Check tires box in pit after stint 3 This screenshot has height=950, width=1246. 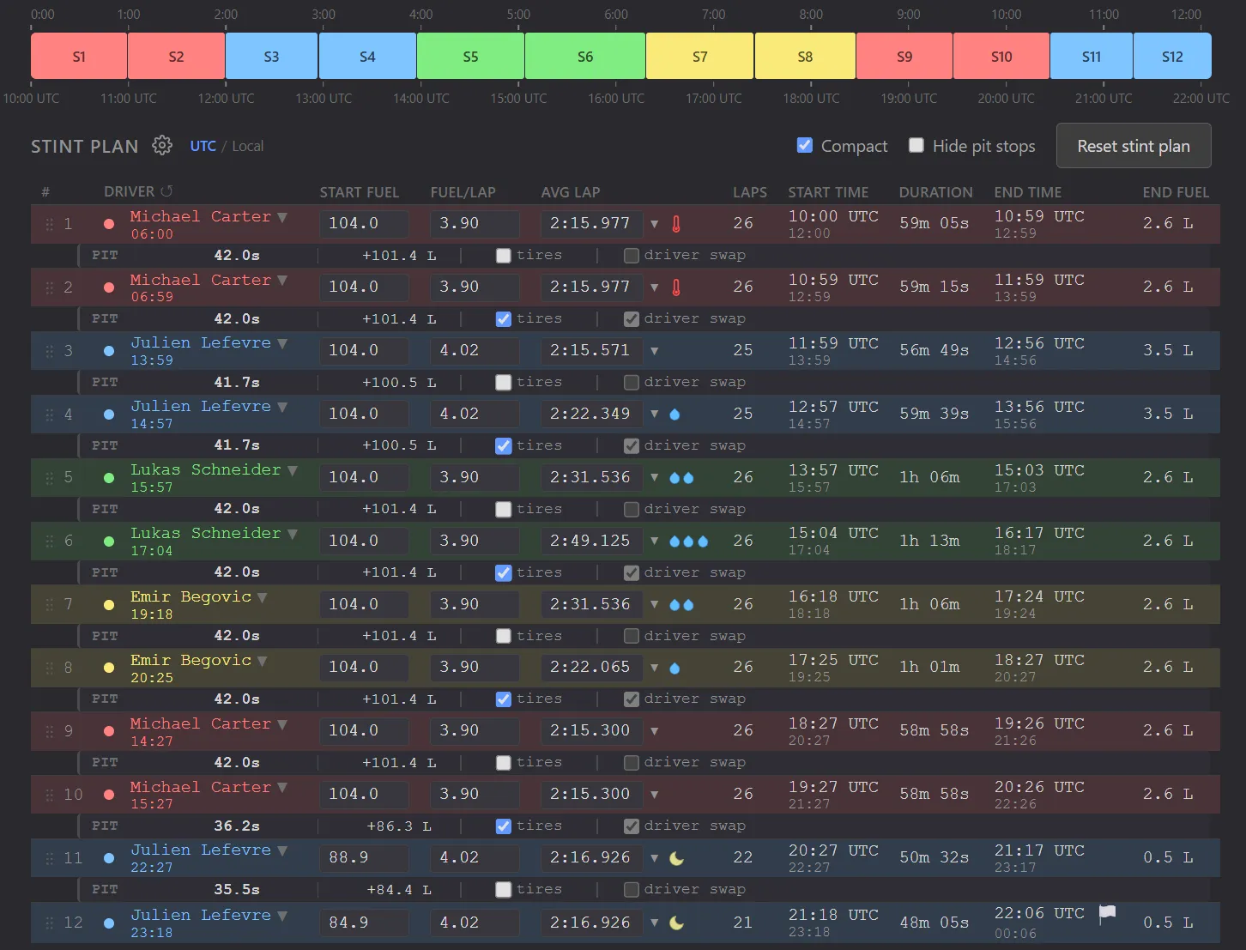504,383
